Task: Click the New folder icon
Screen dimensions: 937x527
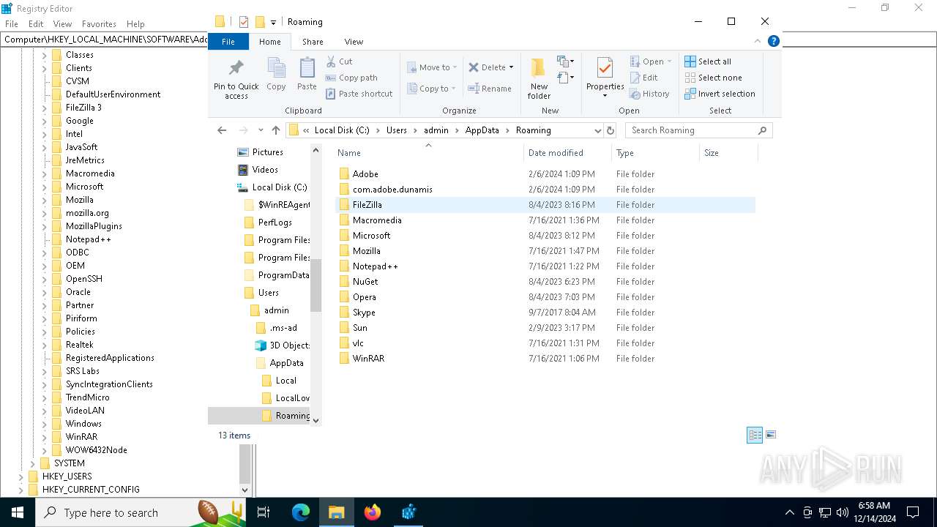Action: (x=538, y=67)
